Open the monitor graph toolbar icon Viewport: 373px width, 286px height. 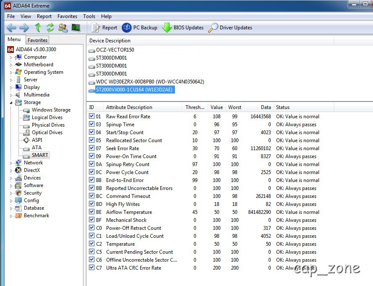point(76,28)
